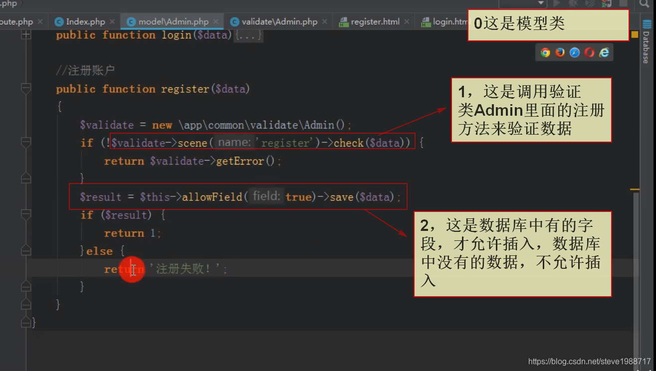Click check($data) method call
Image resolution: width=656 pixels, height=371 pixels.
pos(371,143)
